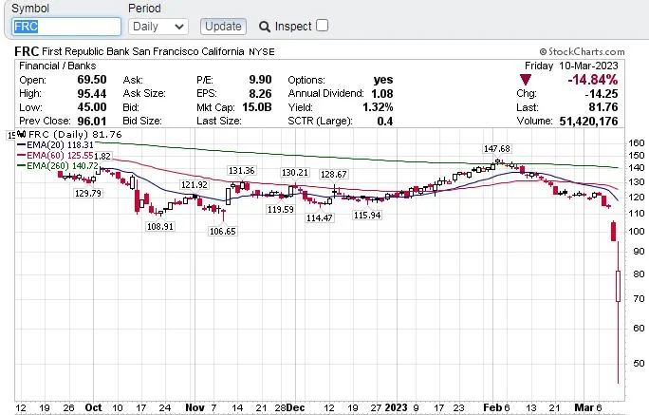Click the Update button
The width and height of the screenshot is (649, 415).
(x=223, y=27)
